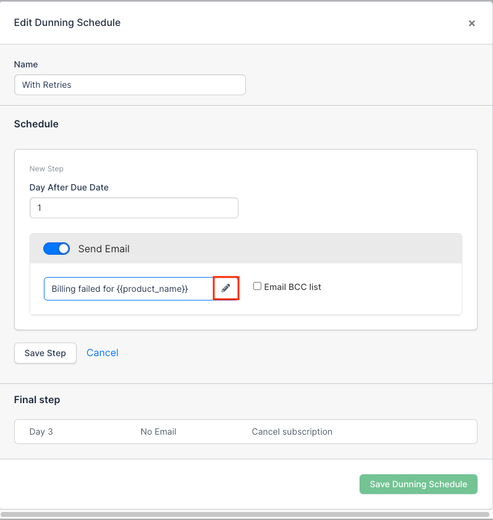
Task: Click the Send Email label text
Action: coord(104,249)
